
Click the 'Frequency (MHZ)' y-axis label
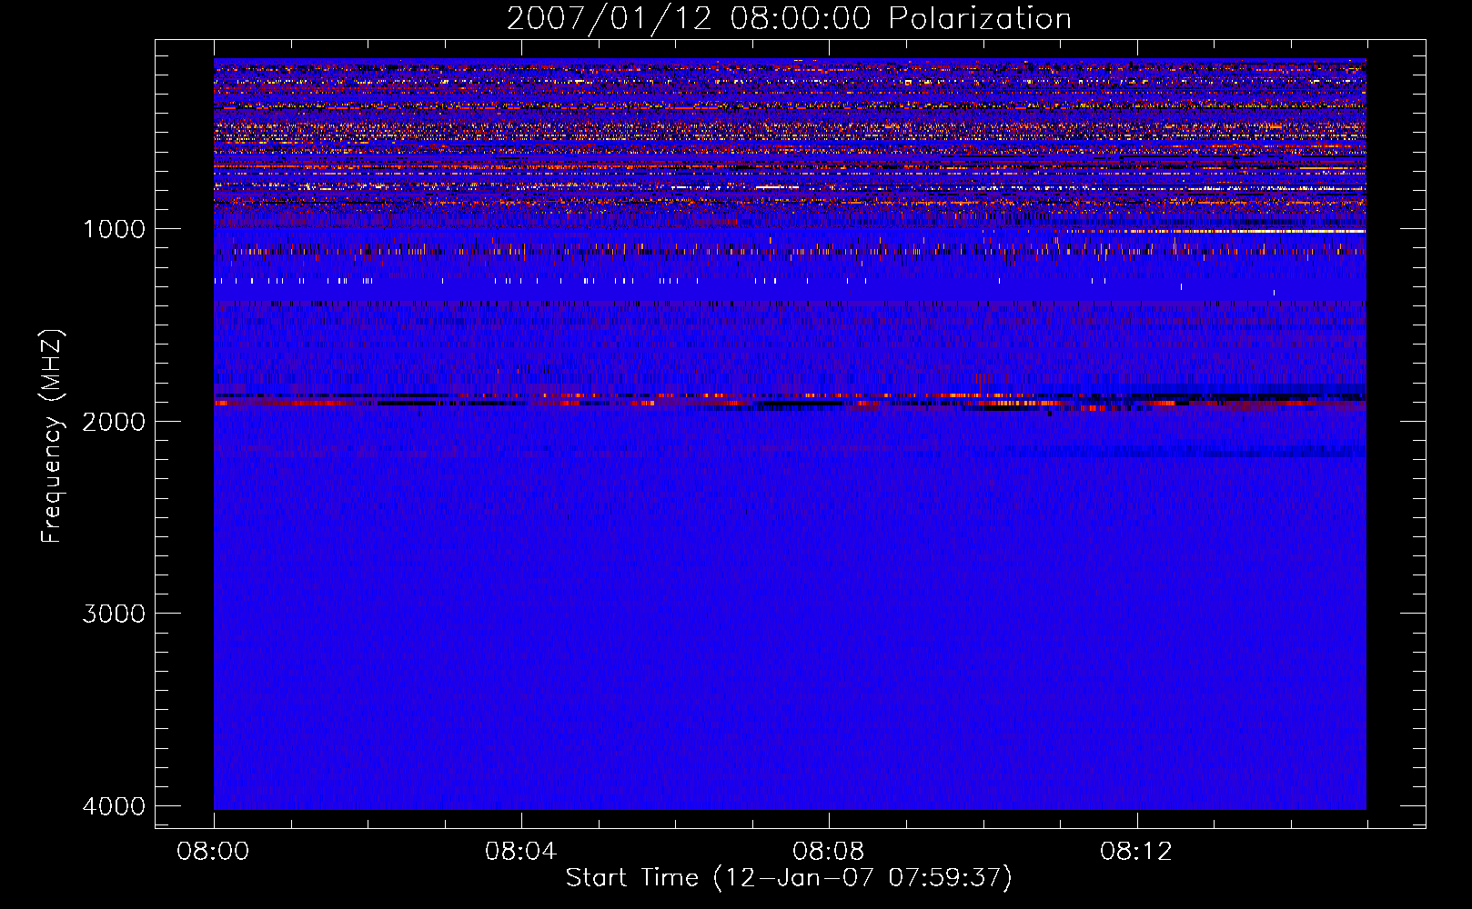tap(52, 435)
